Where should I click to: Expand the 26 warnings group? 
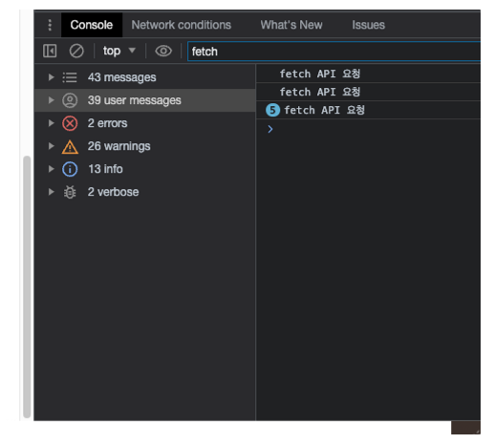[x=51, y=146]
